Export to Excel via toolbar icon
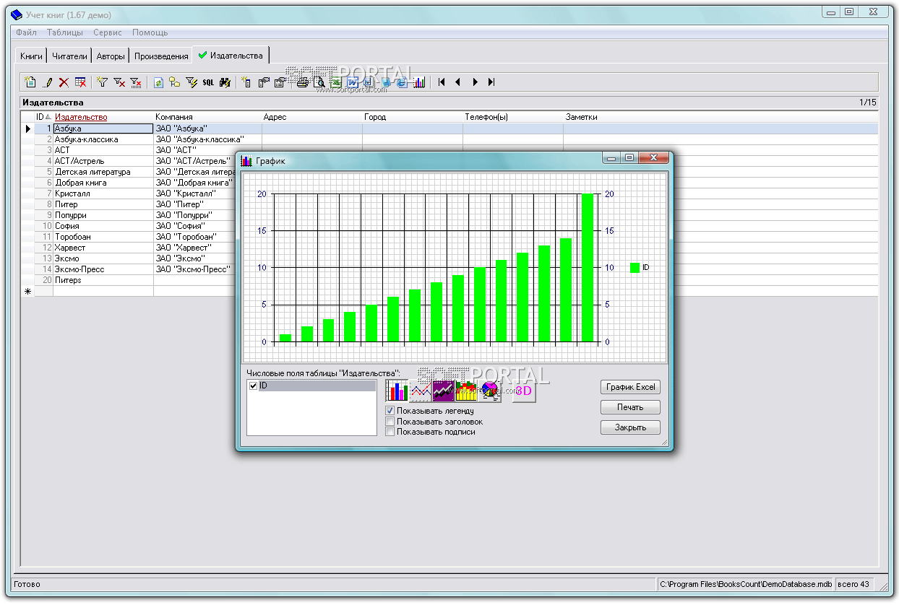The width and height of the screenshot is (899, 605). tap(336, 82)
